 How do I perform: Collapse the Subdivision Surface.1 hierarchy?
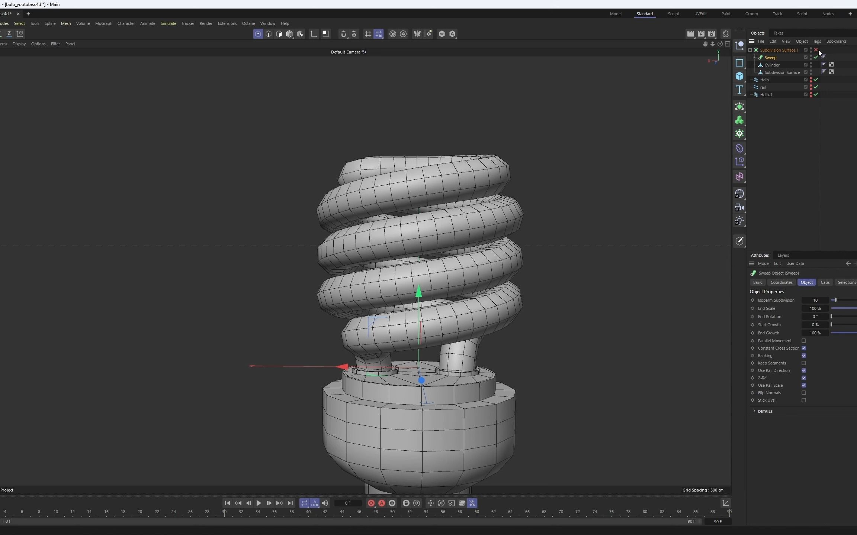pos(751,50)
